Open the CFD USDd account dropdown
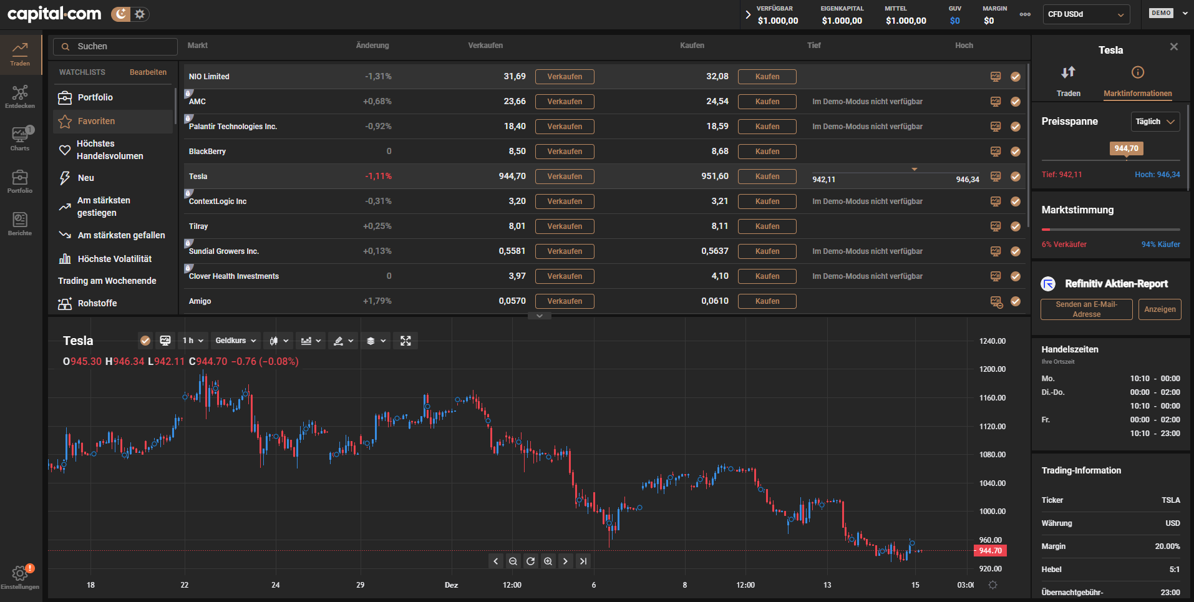 pyautogui.click(x=1086, y=14)
